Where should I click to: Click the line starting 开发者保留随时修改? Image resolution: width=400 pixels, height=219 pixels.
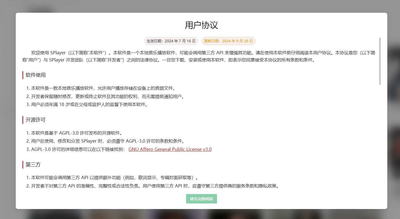pos(108,96)
